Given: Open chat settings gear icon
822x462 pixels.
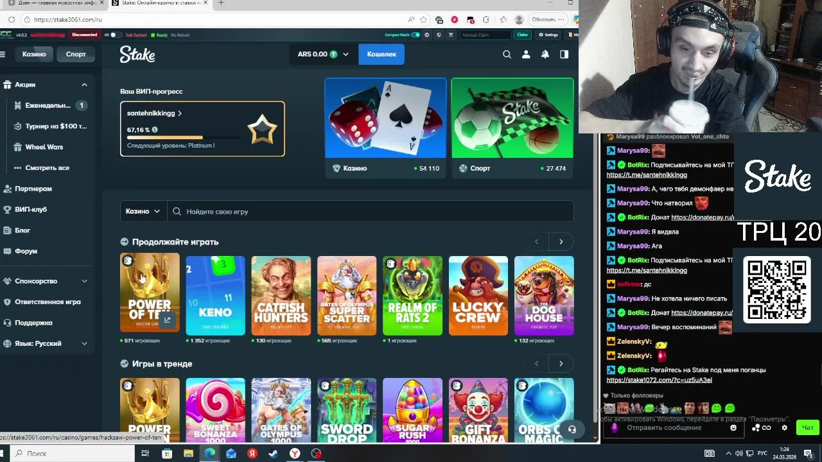Looking at the screenshot, I should coord(784,428).
